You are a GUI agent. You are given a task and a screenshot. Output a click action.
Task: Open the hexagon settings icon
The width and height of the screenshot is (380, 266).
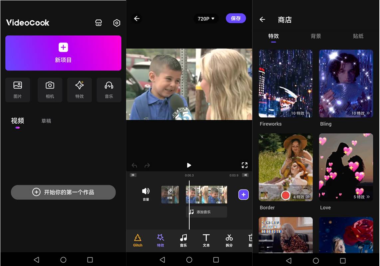[116, 23]
